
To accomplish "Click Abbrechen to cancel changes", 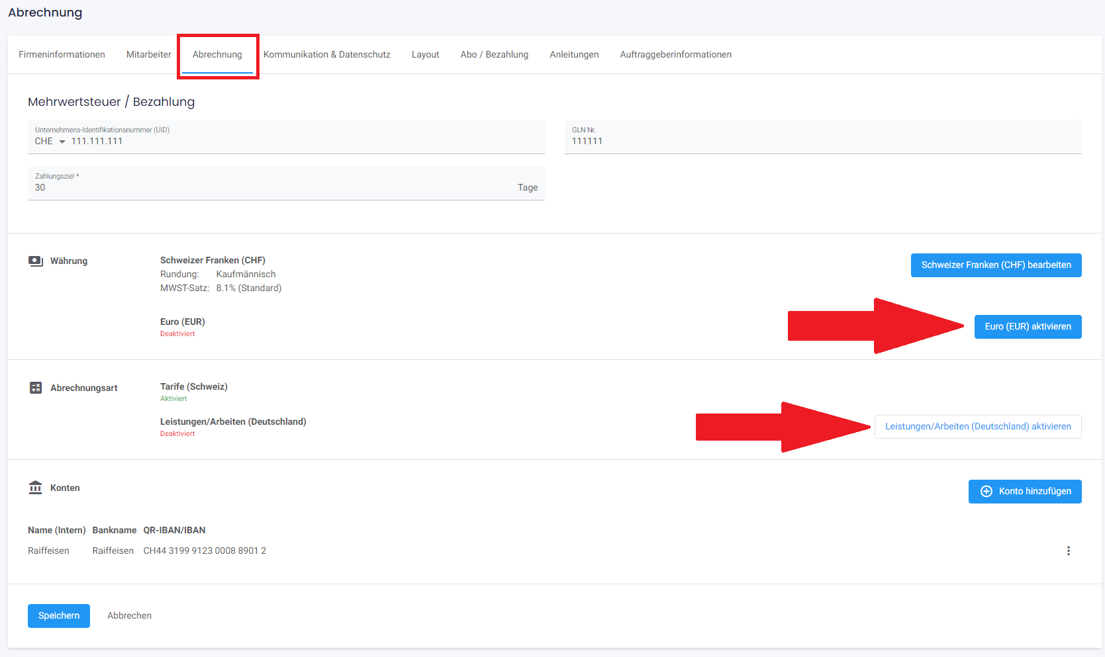I will 129,615.
